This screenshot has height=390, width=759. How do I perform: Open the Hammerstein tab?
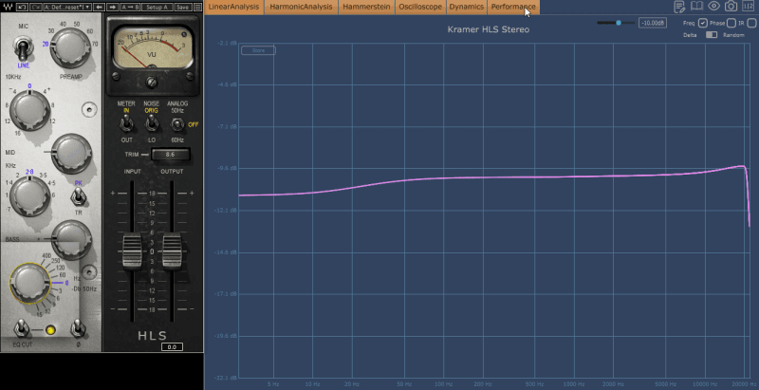[x=366, y=7]
